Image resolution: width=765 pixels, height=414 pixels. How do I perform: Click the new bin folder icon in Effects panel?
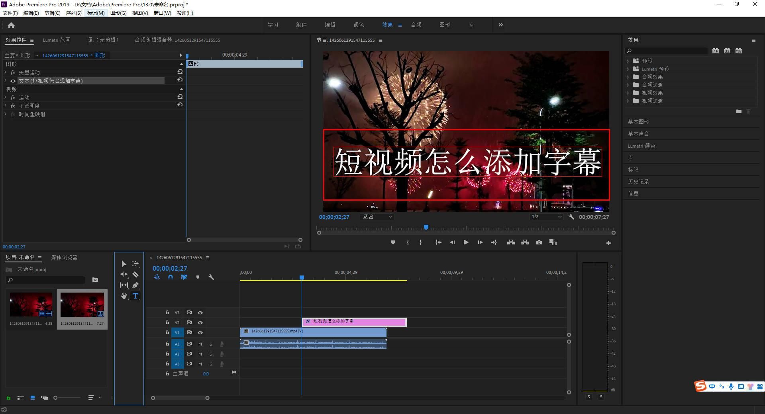[x=739, y=111]
